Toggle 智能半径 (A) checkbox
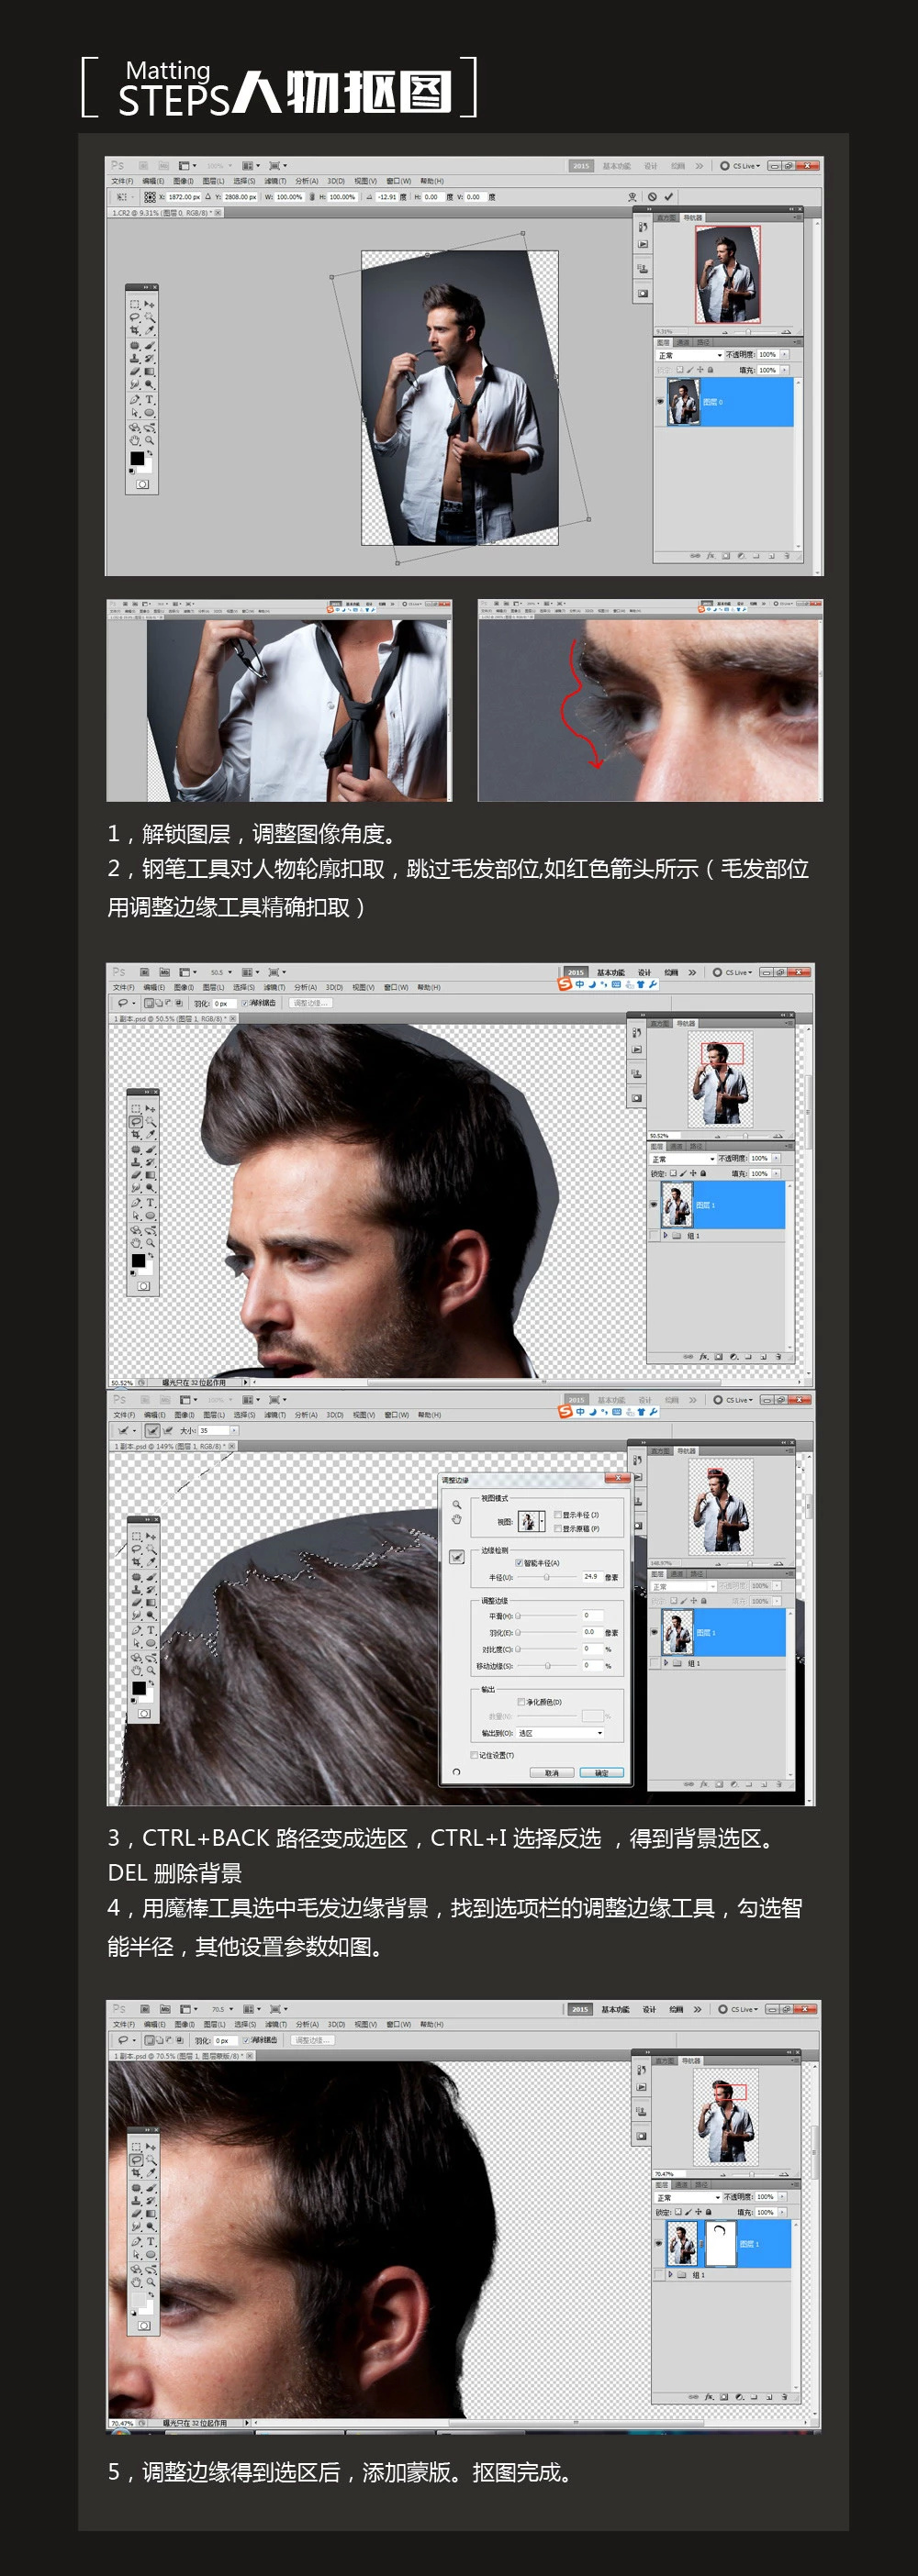 pos(519,1562)
